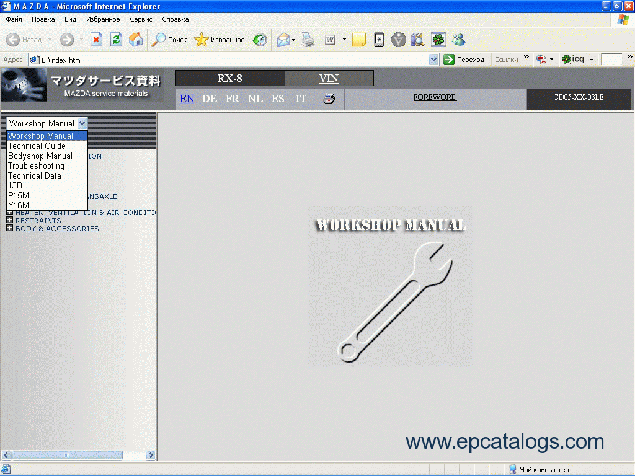Click the sidebar horizontal scrollbar thumb
Image resolution: width=635 pixels, height=476 pixels.
67,456
